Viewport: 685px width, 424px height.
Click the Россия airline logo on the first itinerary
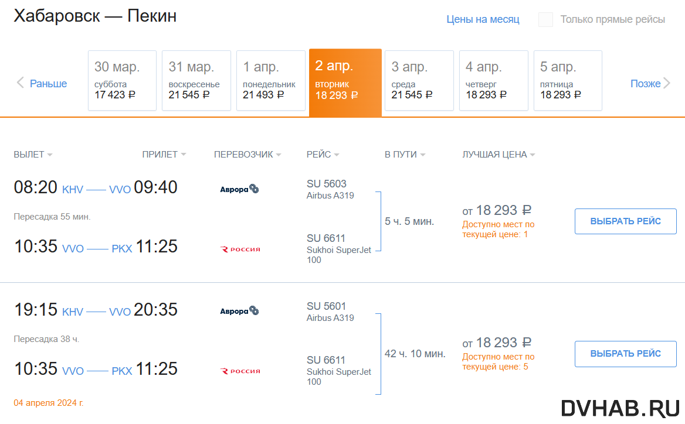tap(240, 249)
